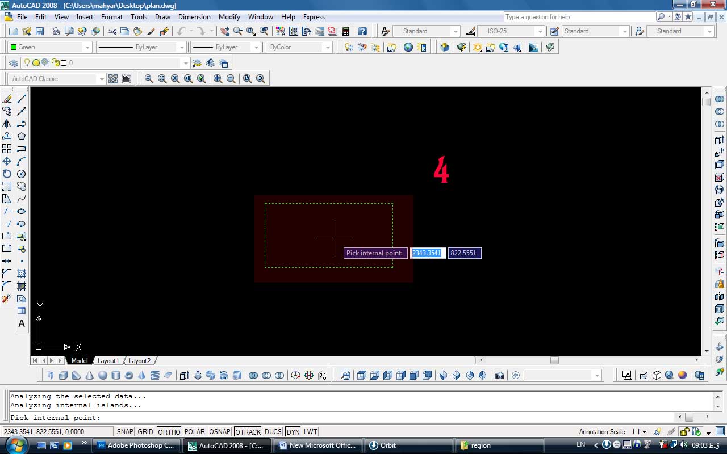The height and width of the screenshot is (454, 727).
Task: Choose the Multiline Text tool
Action: [x=22, y=324]
